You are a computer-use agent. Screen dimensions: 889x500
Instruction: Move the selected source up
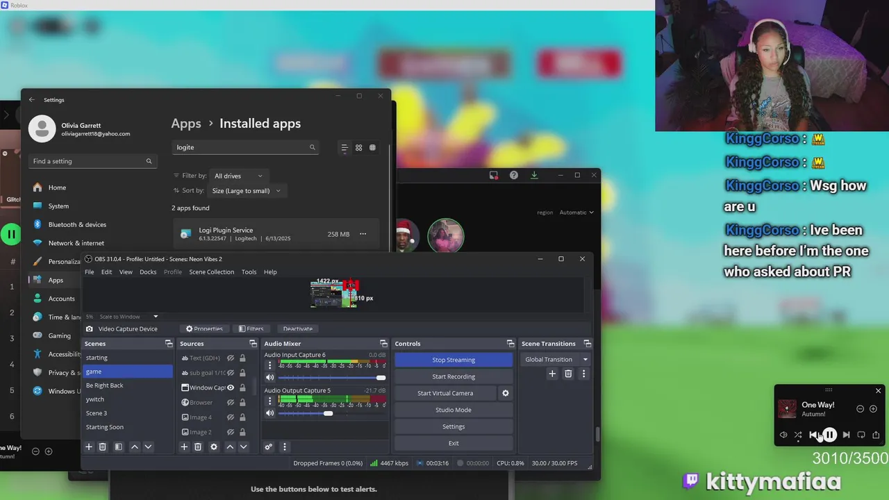click(230, 447)
